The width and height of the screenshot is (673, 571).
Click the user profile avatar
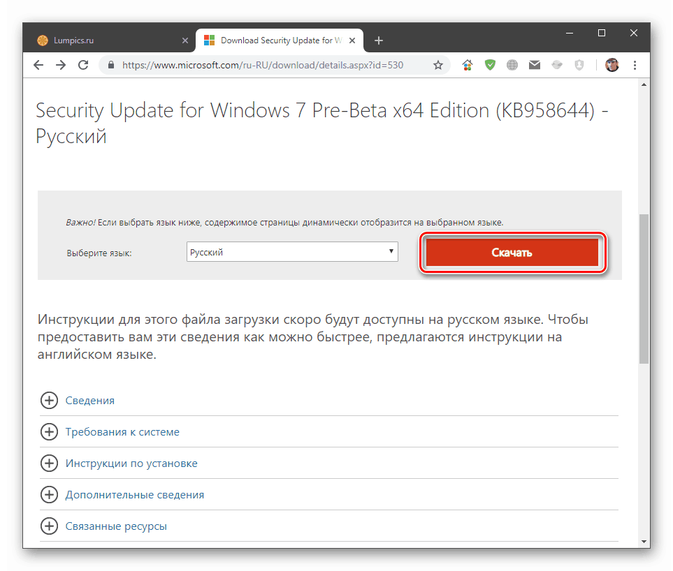612,65
